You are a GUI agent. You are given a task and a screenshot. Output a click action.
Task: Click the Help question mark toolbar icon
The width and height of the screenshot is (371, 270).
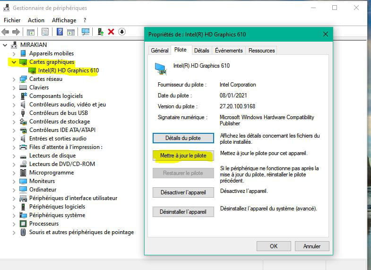coord(60,32)
